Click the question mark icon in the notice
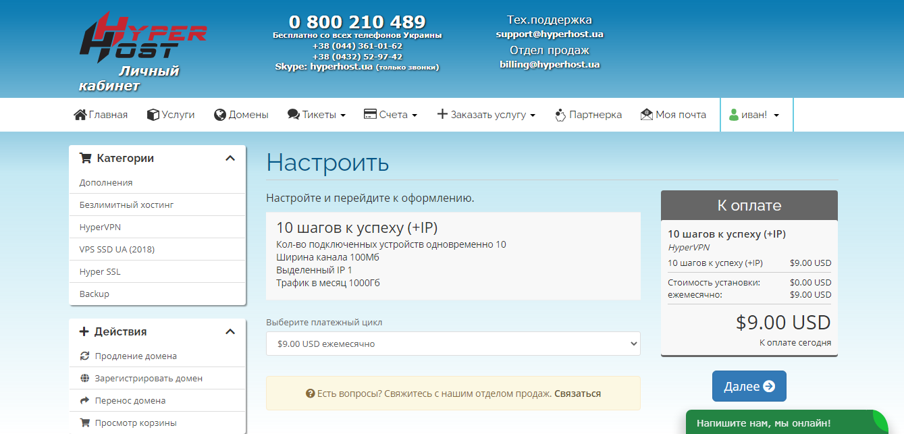 click(x=311, y=394)
